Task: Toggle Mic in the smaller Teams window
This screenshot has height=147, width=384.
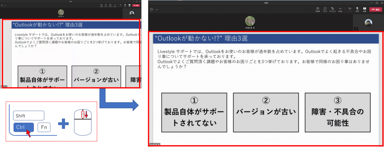Action: tap(125, 5)
